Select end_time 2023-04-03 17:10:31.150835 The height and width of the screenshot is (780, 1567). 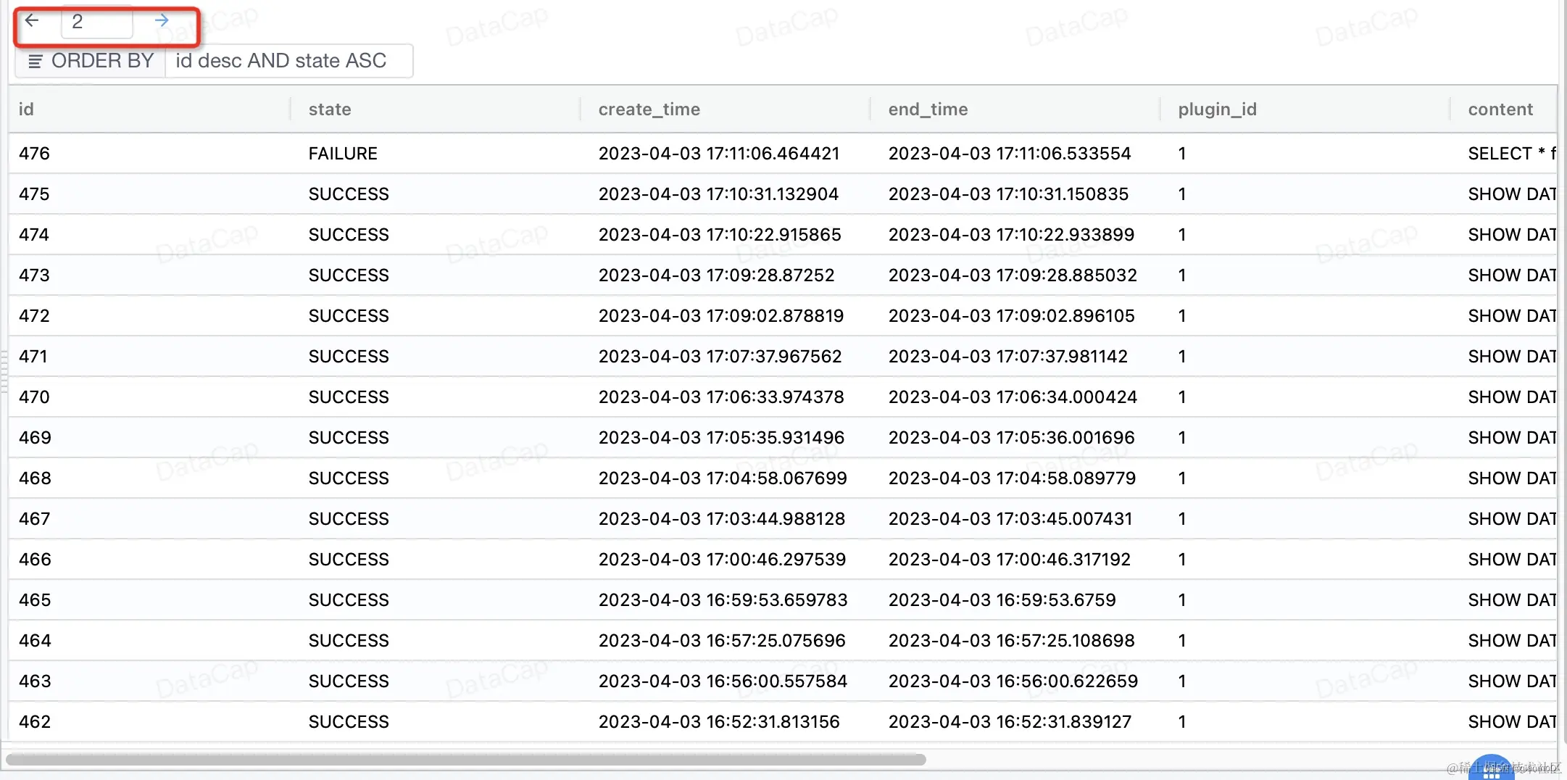(1009, 194)
